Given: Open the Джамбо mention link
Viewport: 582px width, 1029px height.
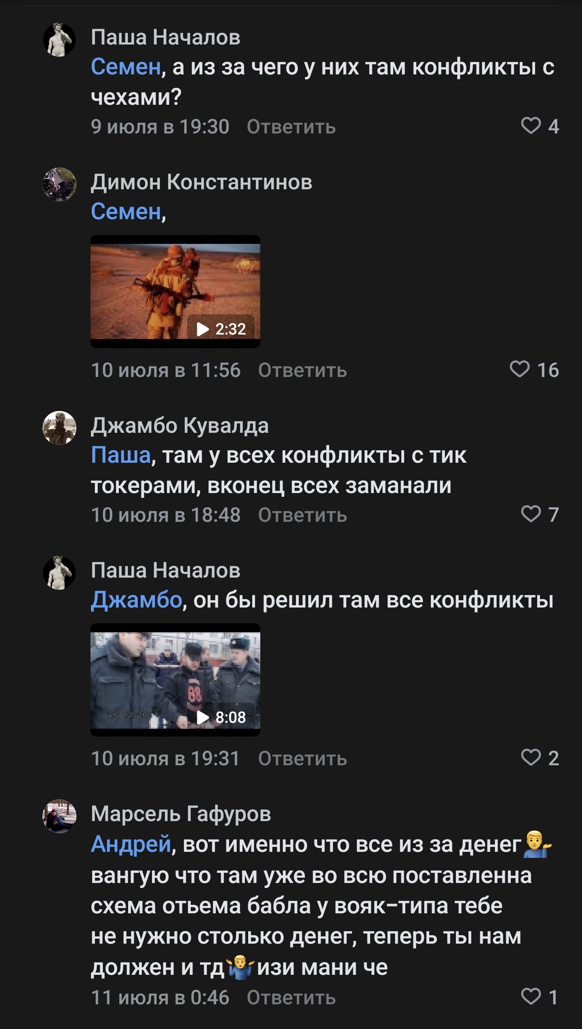Looking at the screenshot, I should [137, 600].
